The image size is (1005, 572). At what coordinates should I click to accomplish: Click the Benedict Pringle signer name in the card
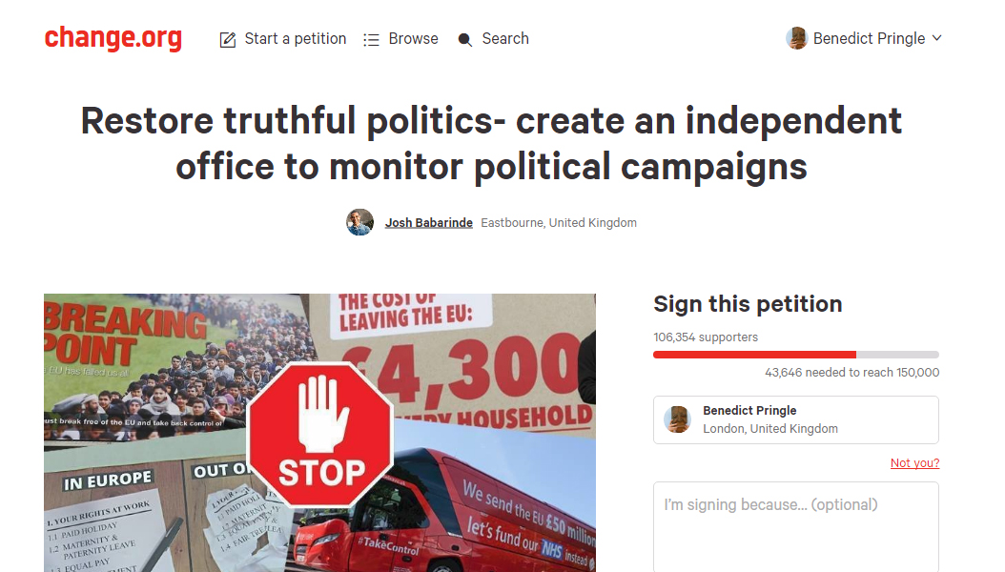pyautogui.click(x=749, y=411)
